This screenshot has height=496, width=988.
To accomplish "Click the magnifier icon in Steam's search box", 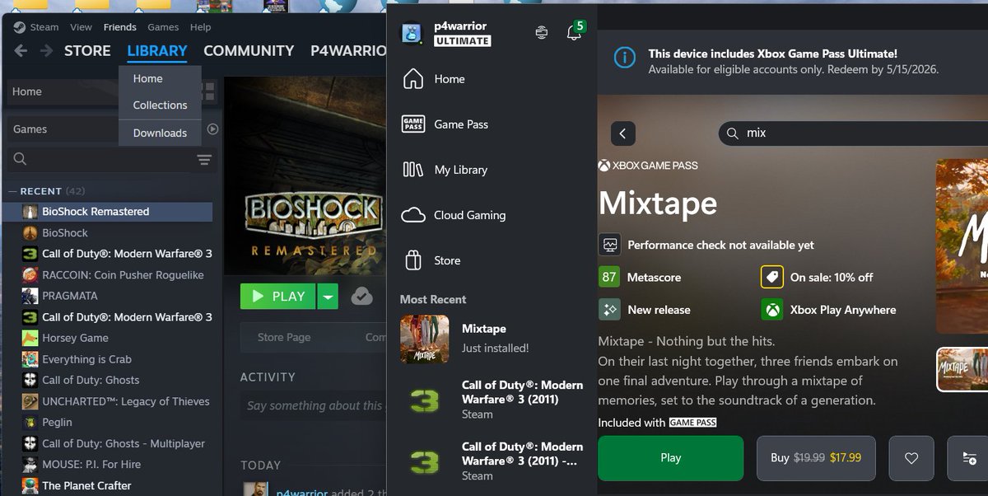I will pos(21,160).
